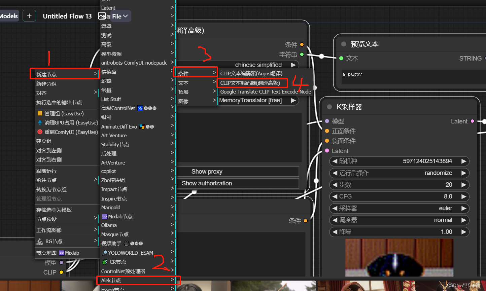Image resolution: width=486 pixels, height=291 pixels.
Task: Open the 信德语 category
Action: tap(137, 72)
